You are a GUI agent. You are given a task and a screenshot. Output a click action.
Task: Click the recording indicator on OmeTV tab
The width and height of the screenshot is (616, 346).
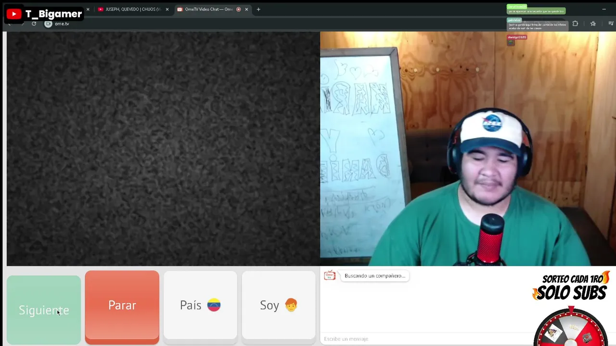(238, 9)
